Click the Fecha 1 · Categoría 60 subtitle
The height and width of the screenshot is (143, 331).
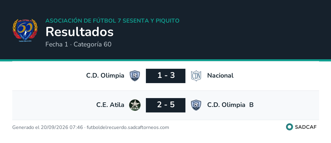(78, 44)
